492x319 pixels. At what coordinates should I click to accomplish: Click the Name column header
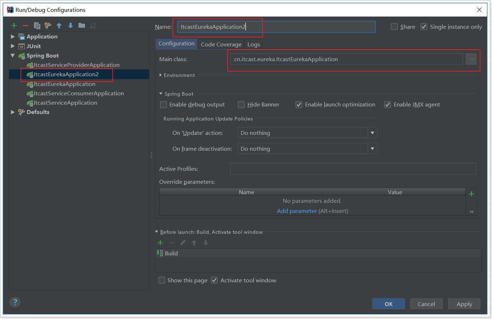coord(246,192)
